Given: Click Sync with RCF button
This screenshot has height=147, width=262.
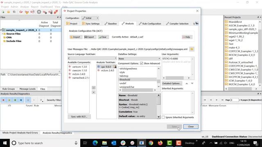Looking at the screenshot, I should (x=79, y=117).
